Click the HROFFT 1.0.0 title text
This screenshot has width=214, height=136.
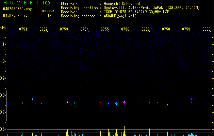coord(27,3)
